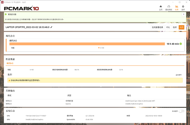
Task: Click 在线查看结果 button
Action: pyautogui.click(x=157, y=27)
